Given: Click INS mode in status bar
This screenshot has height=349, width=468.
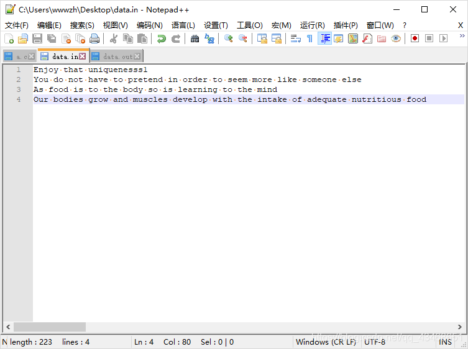Looking at the screenshot, I should (x=445, y=342).
